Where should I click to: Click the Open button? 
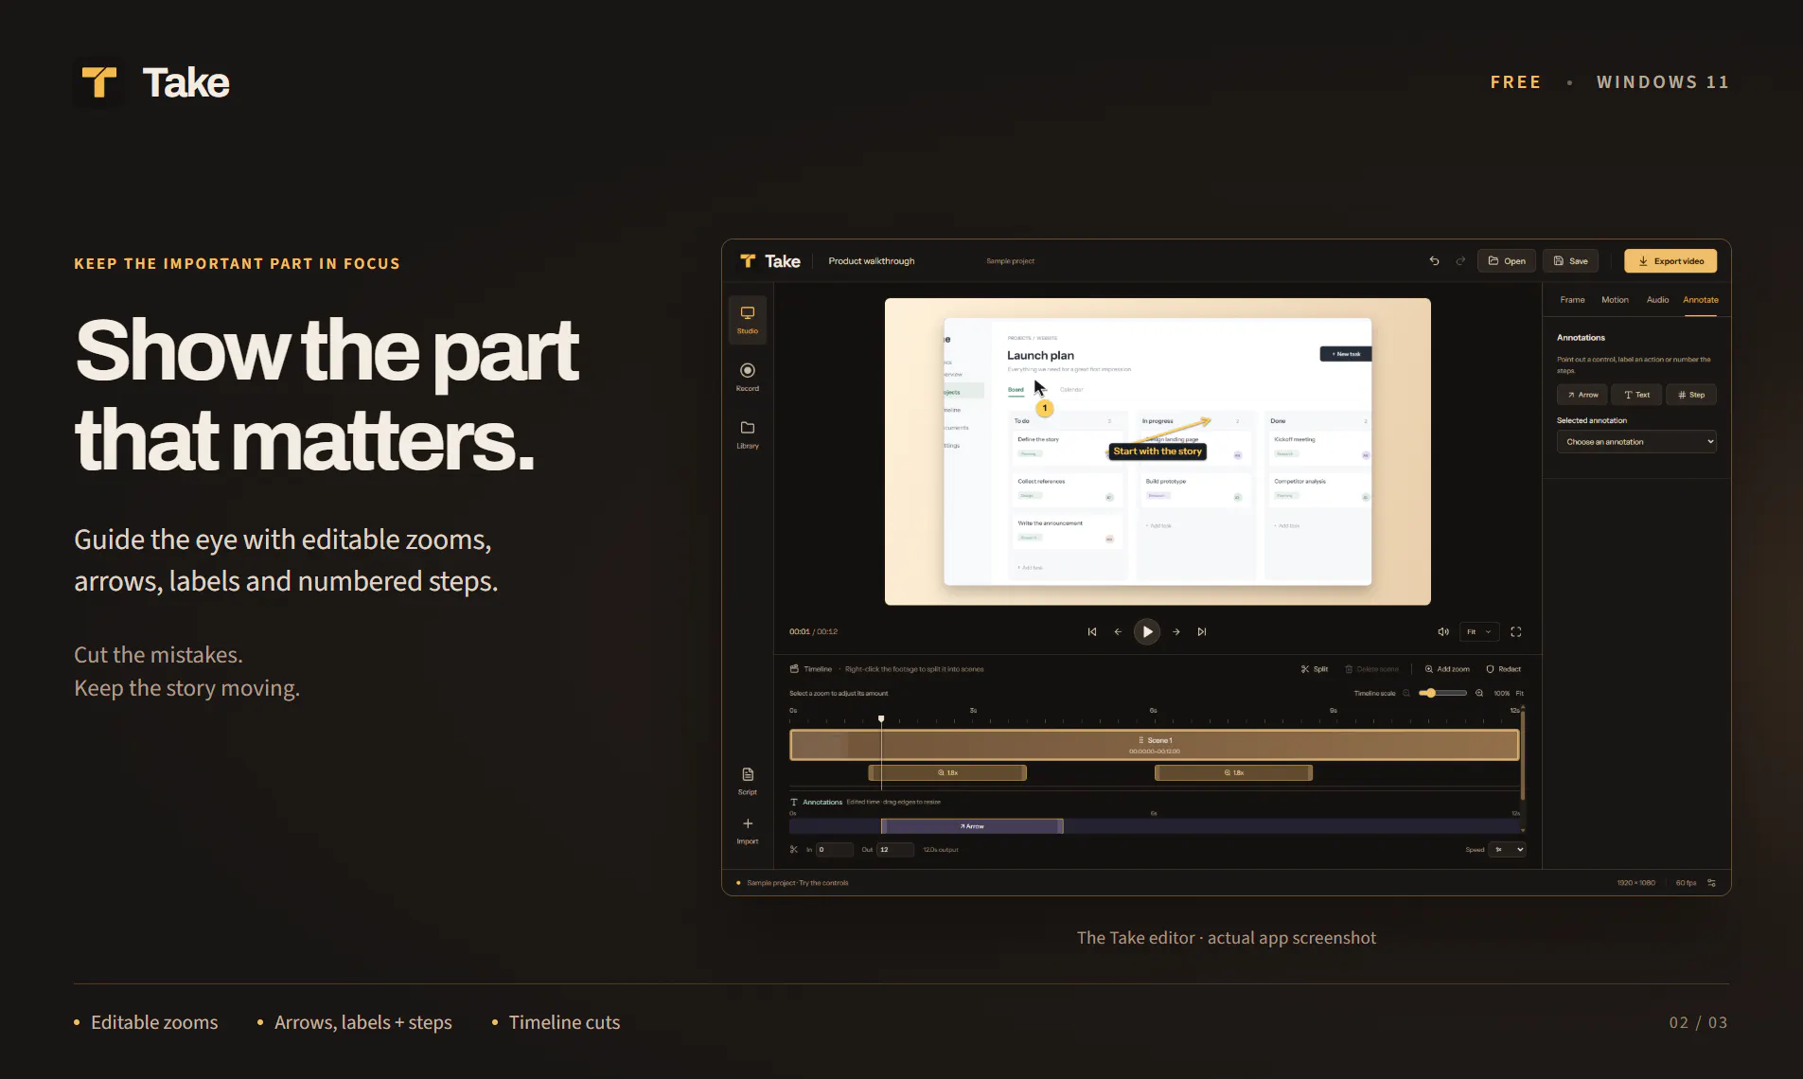coord(1507,261)
